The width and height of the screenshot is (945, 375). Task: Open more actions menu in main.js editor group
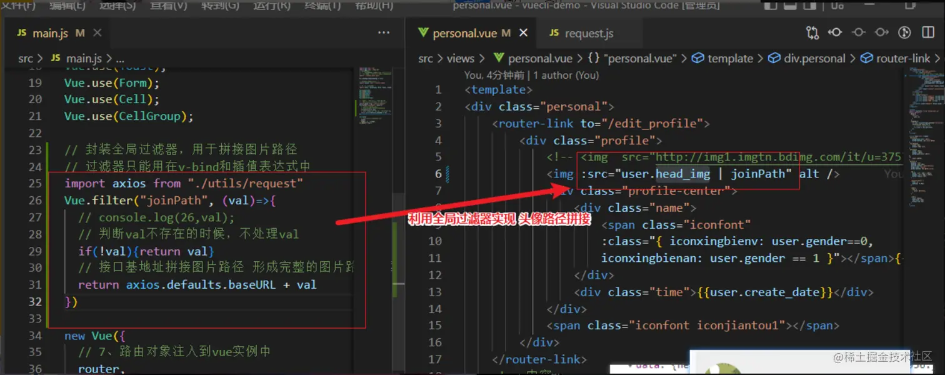(384, 33)
